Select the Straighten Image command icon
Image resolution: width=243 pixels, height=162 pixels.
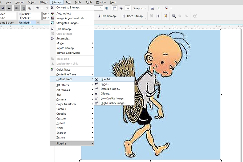52,23
